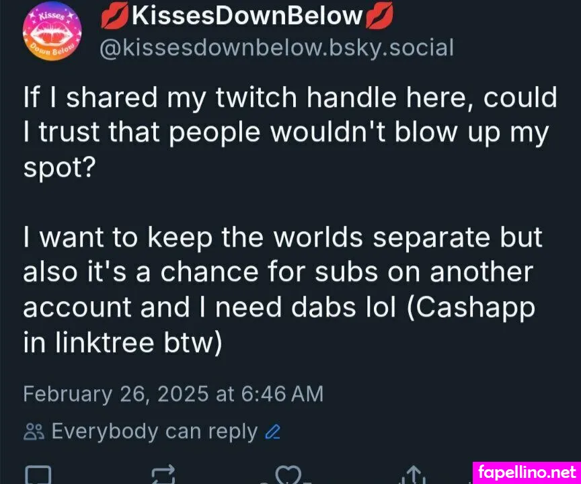Click the people icon next to reply settings
Screen dimensions: 581x484
(32, 431)
